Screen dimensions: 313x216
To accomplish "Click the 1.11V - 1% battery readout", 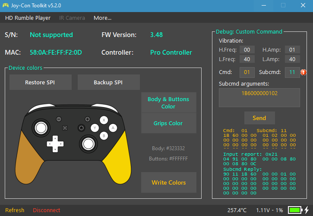I will 269,210.
